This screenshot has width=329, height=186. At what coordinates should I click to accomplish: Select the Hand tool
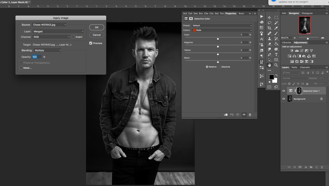coord(269,65)
